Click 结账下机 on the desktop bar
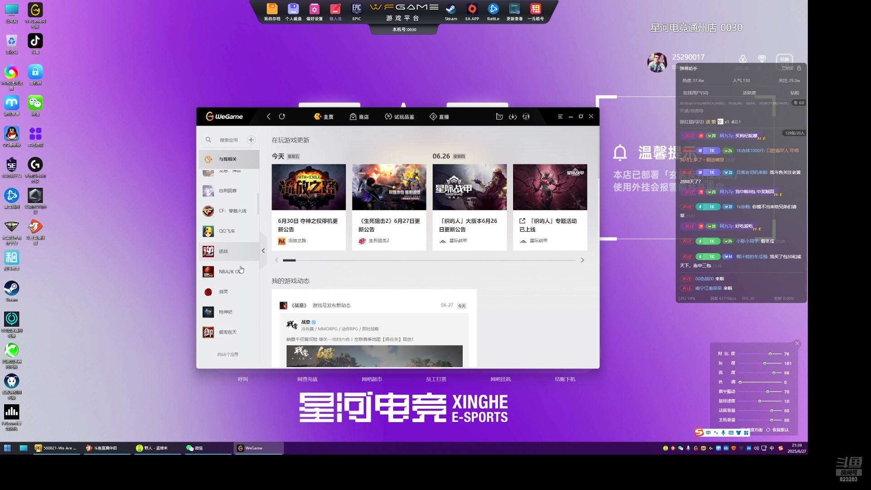Screen dimensions: 871x490 [x=565, y=379]
